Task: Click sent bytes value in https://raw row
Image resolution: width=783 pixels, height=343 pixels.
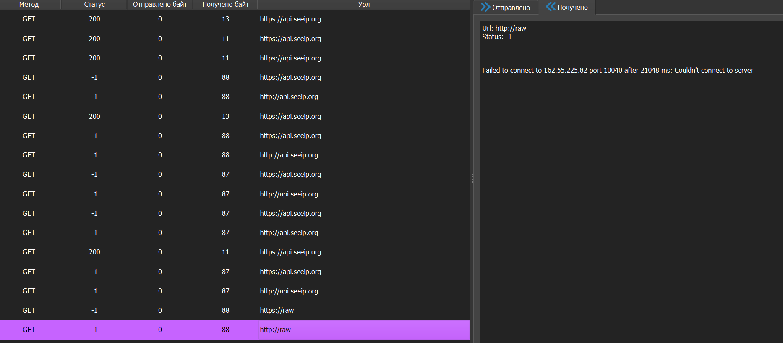Action: tap(160, 310)
